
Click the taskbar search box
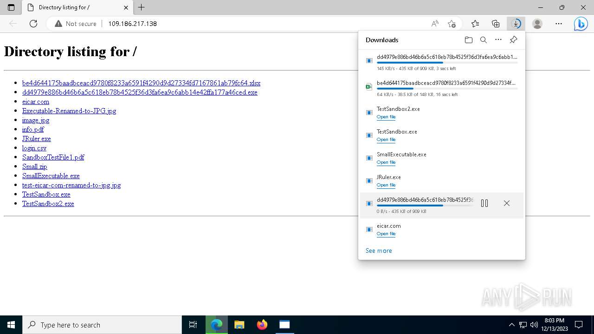(x=102, y=325)
